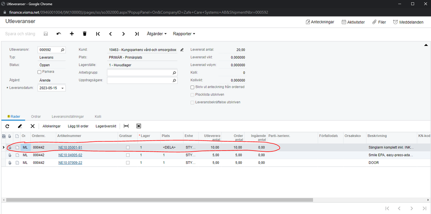
Task: Open column configurator icon in grid header
Action: coord(4,136)
